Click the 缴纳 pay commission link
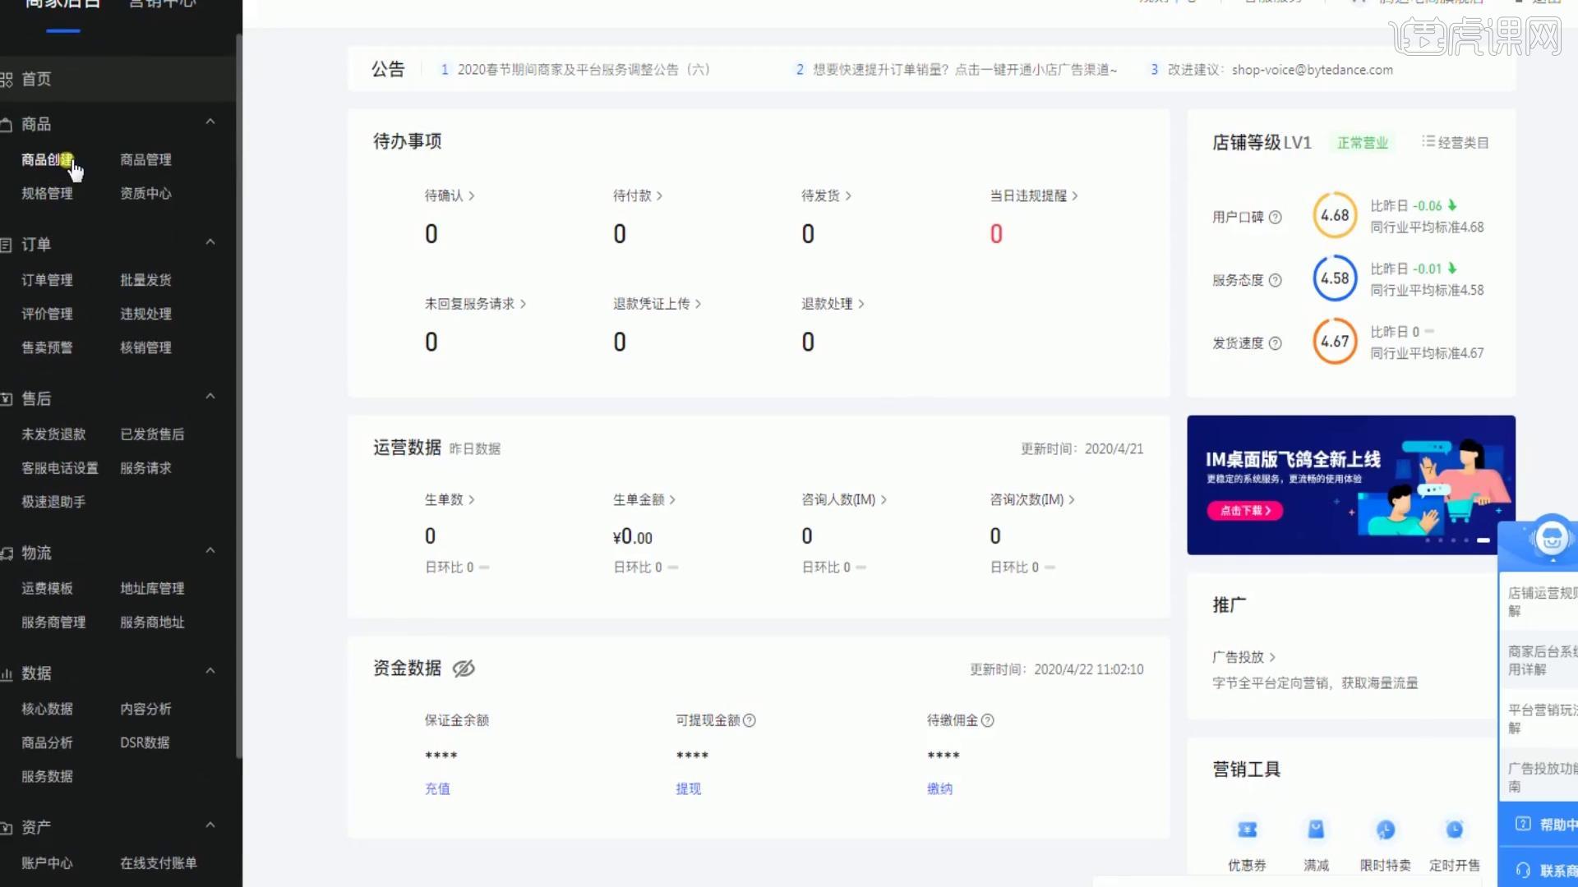Image resolution: width=1578 pixels, height=887 pixels. 939,788
